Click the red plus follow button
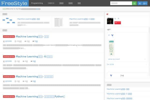The height and width of the screenshot is (100, 150). click(x=118, y=23)
